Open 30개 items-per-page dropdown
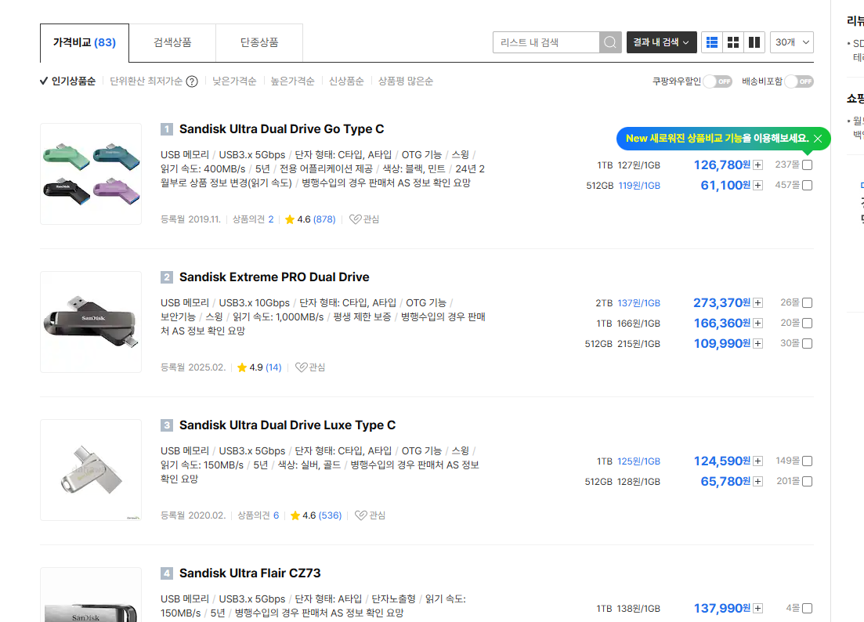The image size is (864, 622). coord(792,42)
